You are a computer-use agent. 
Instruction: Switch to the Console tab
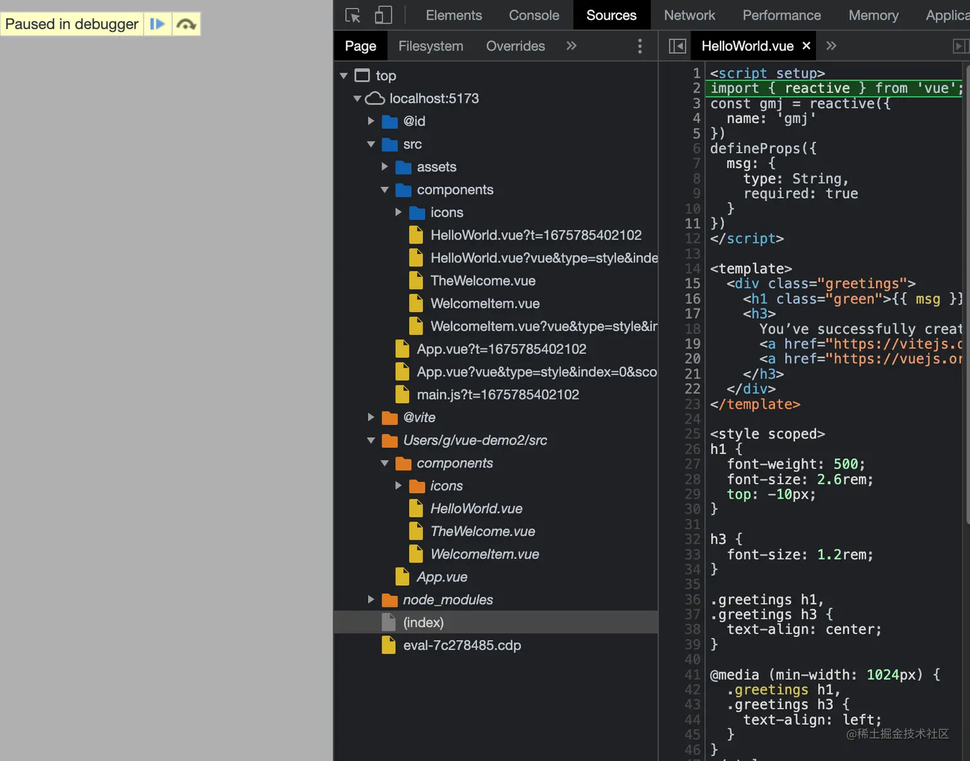pyautogui.click(x=534, y=15)
